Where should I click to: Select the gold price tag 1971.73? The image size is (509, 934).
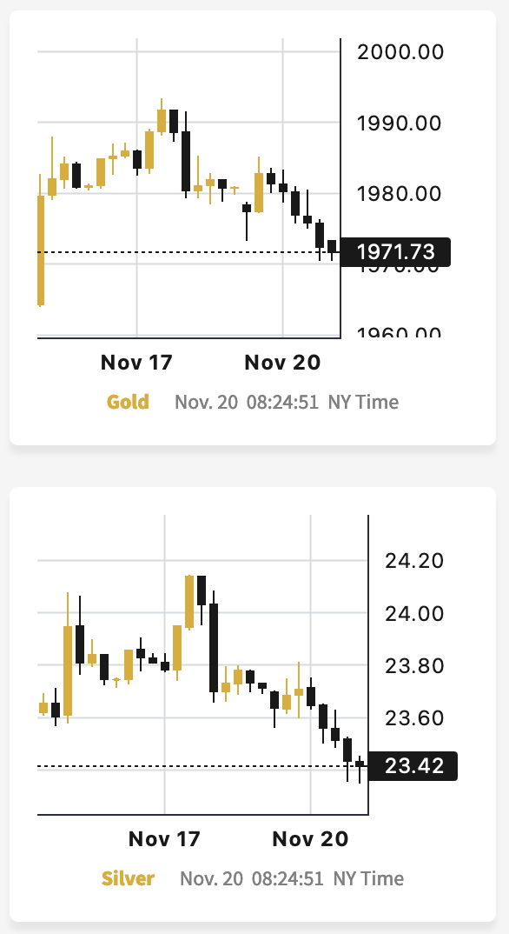click(395, 252)
